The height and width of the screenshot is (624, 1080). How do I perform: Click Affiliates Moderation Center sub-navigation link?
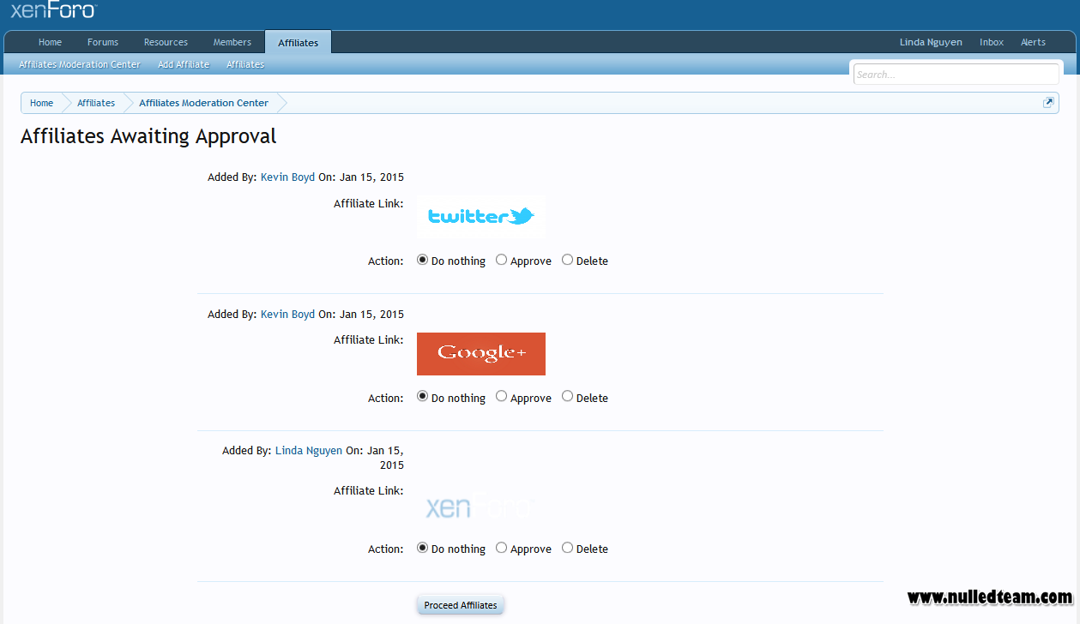pos(80,64)
